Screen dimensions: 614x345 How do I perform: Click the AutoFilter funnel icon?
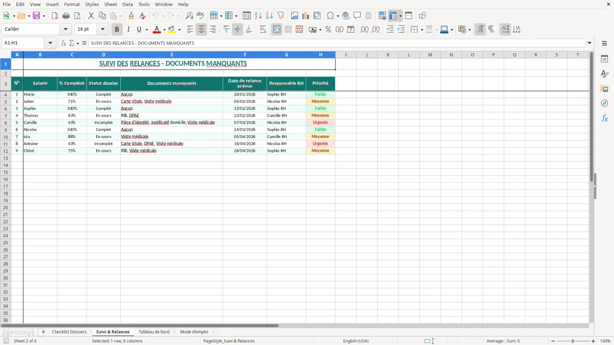tap(281, 16)
